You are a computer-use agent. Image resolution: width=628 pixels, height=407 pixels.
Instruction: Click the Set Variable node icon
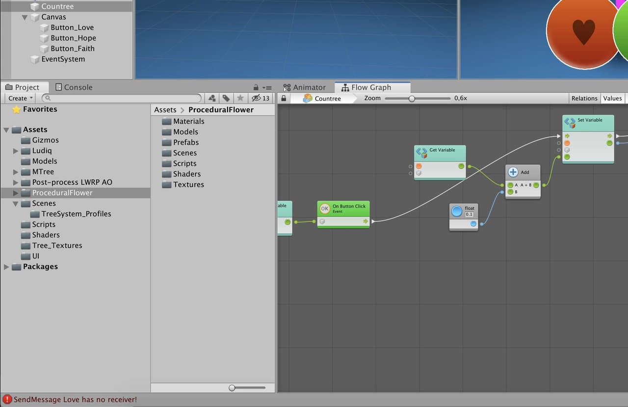point(570,122)
